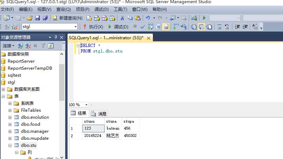Toggle the IntelliSense Enabled button

click(x=166, y=27)
